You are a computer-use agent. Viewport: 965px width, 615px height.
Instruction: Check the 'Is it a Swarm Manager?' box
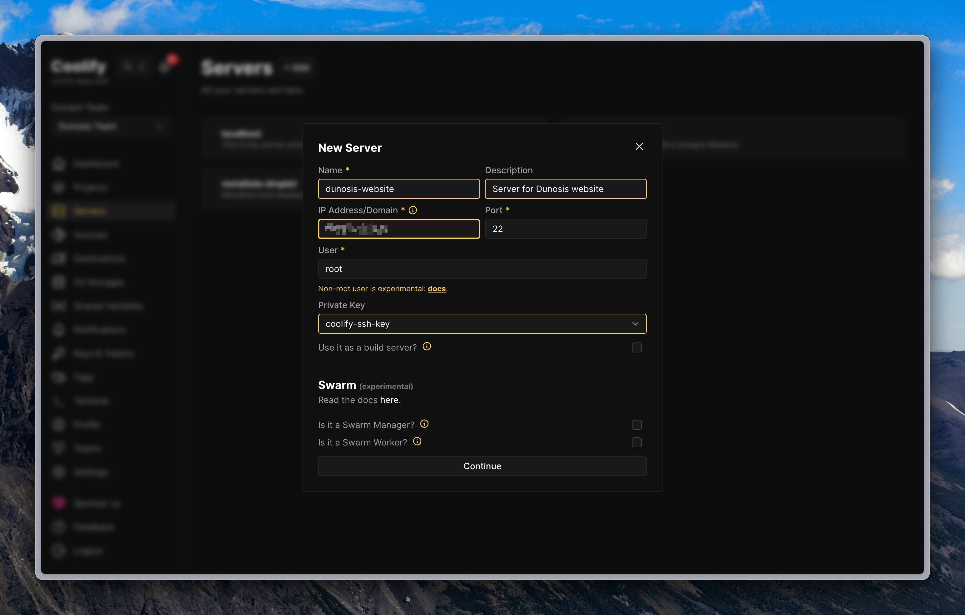click(637, 425)
